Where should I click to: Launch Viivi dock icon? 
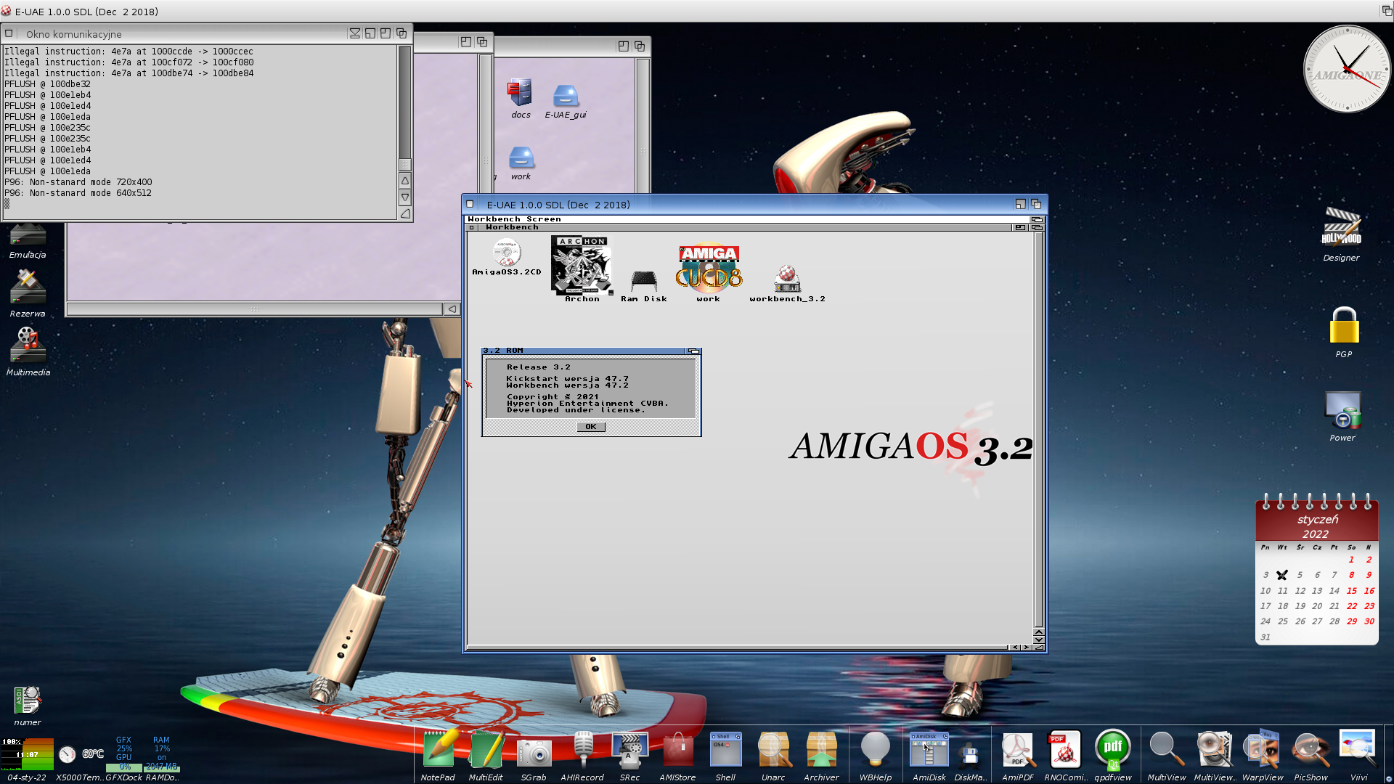1358,750
